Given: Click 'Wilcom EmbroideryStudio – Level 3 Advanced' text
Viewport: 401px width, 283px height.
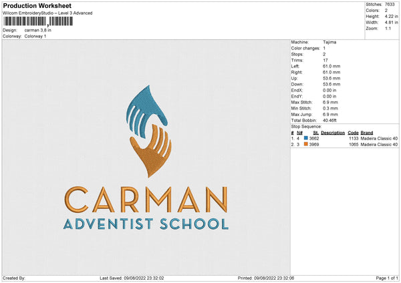Looking at the screenshot, I should (47, 13).
